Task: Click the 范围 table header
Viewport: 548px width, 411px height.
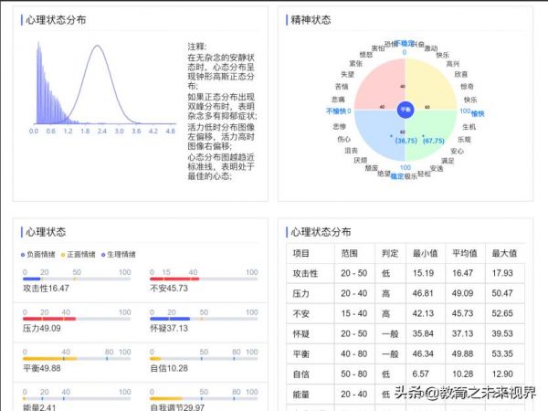Action: click(349, 253)
